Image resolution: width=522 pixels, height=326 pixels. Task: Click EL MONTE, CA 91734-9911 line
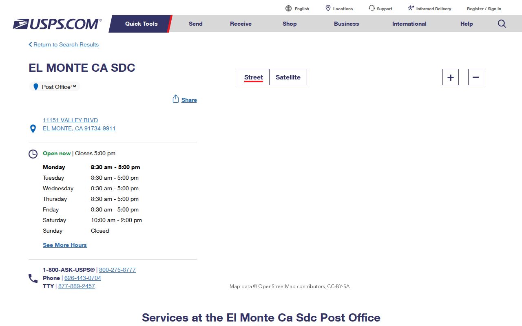click(79, 128)
